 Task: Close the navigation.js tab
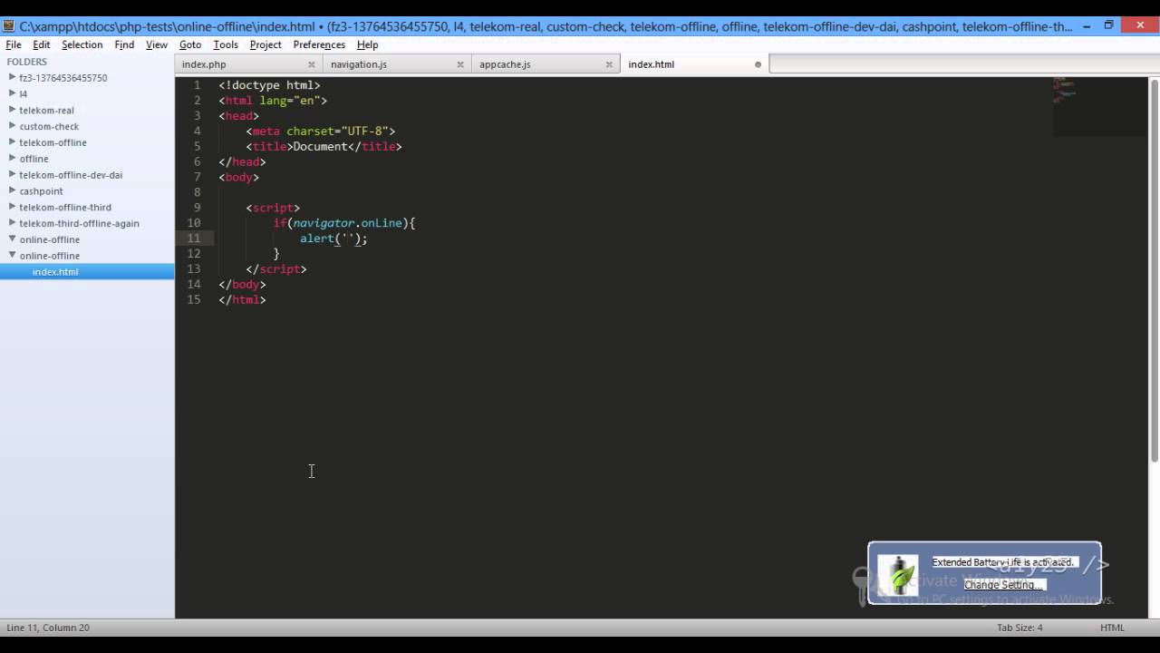[460, 64]
